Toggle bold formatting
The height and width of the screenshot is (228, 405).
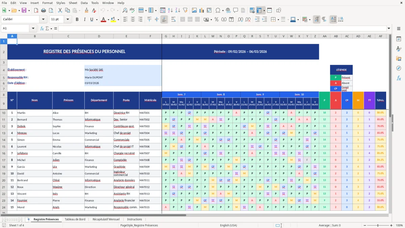77,19
